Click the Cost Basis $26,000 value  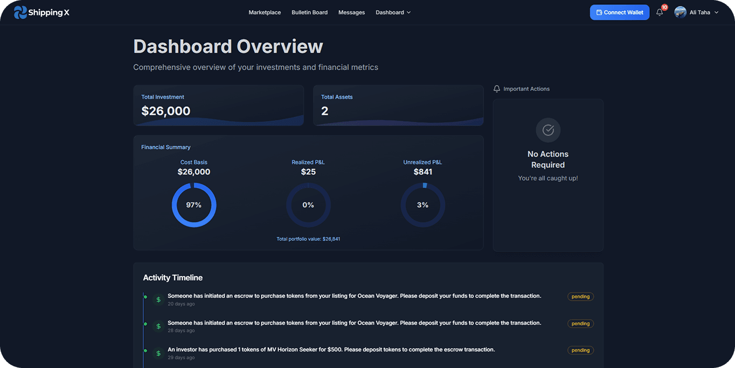194,172
